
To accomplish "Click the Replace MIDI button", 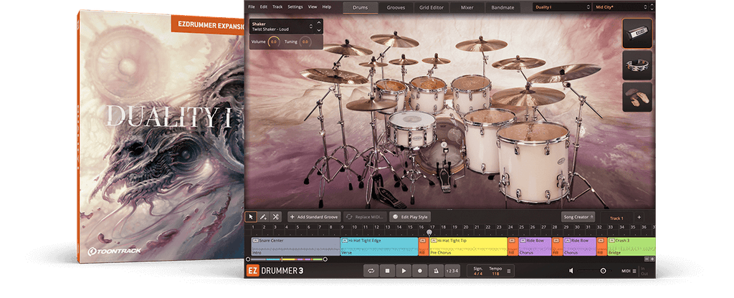I will click(365, 217).
